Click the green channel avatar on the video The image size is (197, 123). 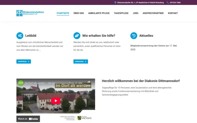(x=21, y=83)
